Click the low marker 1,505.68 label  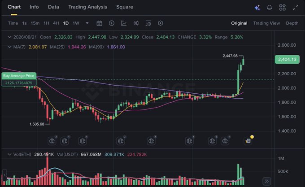37,124
